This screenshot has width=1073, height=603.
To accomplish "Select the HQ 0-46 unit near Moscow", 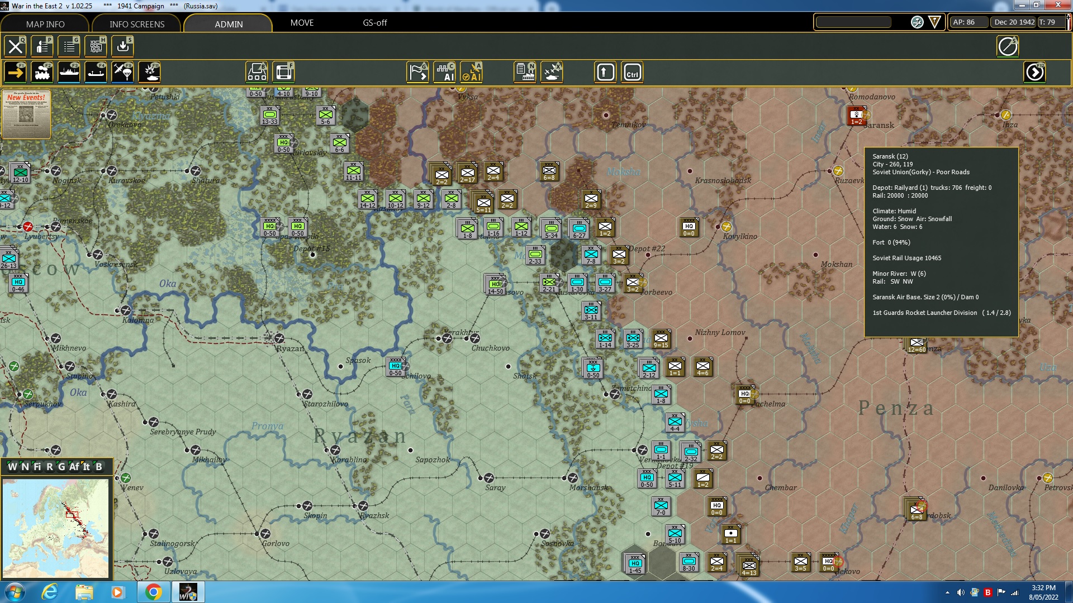I will (18, 283).
